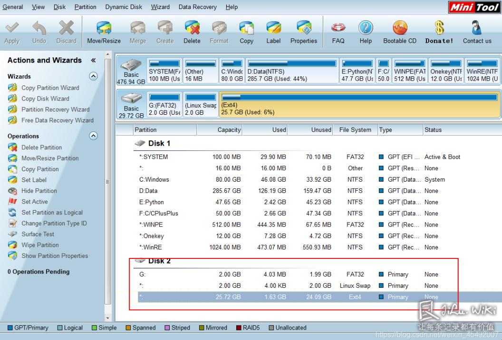Collapse the Wizards section chevron
The width and height of the screenshot is (502, 340).
pos(93,76)
